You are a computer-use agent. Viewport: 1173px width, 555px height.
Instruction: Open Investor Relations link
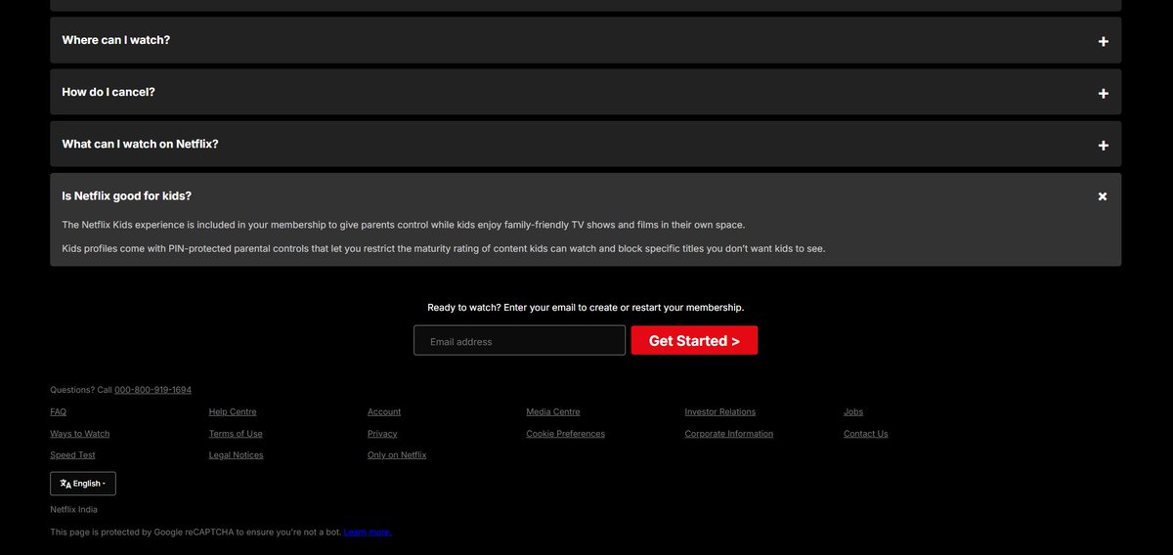tap(720, 412)
